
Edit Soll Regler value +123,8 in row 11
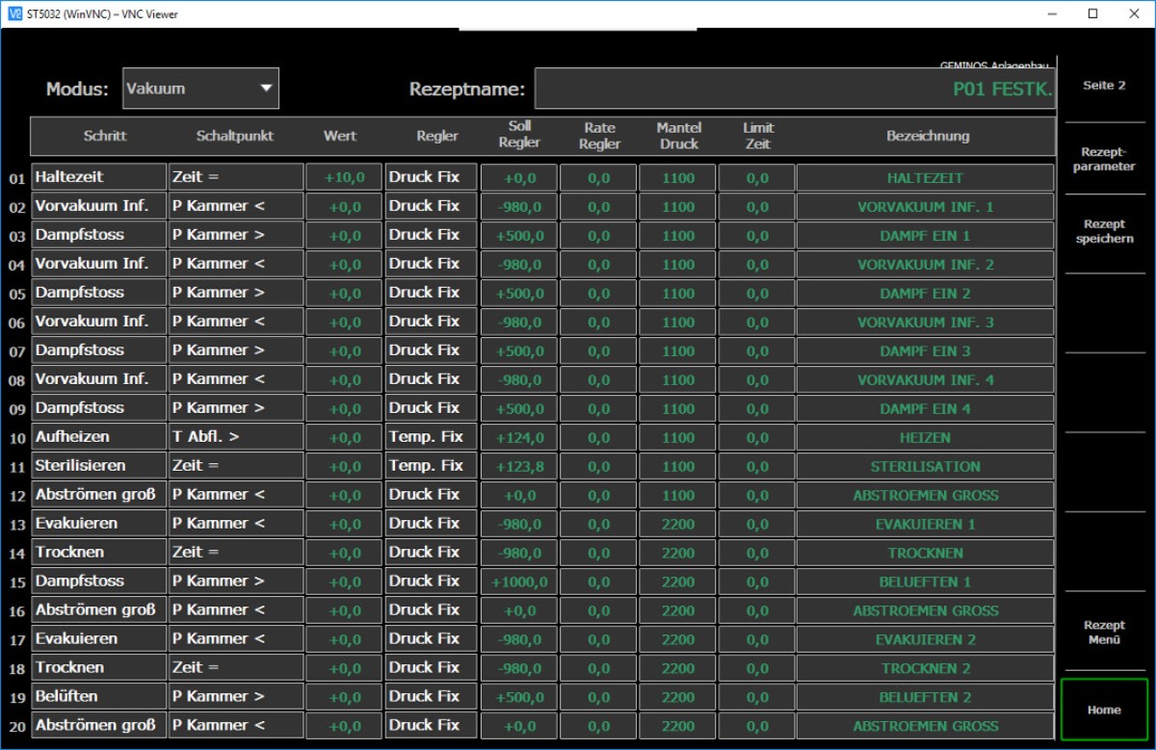[519, 467]
